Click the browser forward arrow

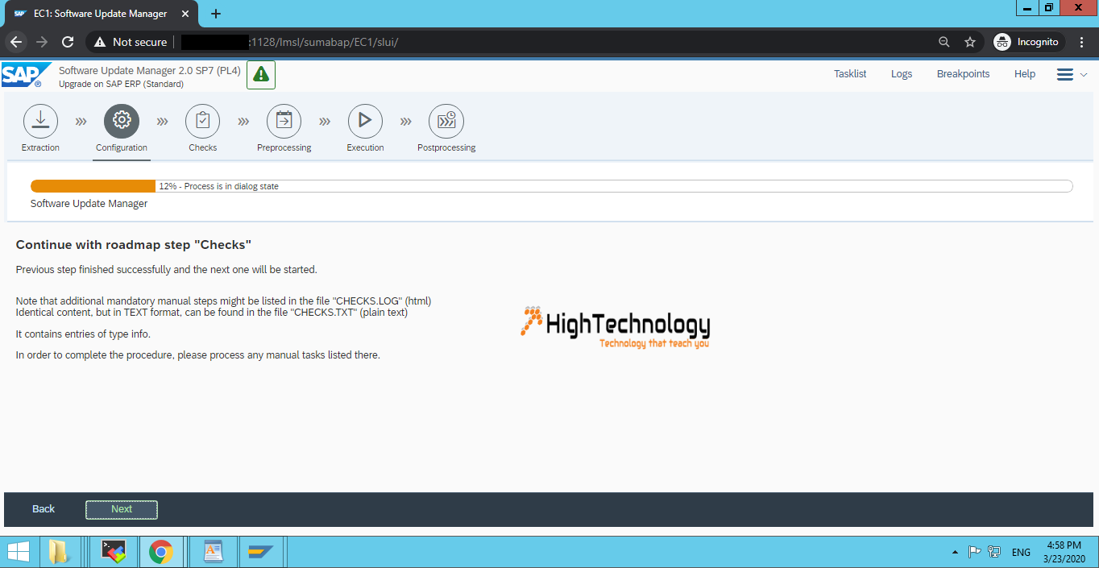click(x=42, y=42)
